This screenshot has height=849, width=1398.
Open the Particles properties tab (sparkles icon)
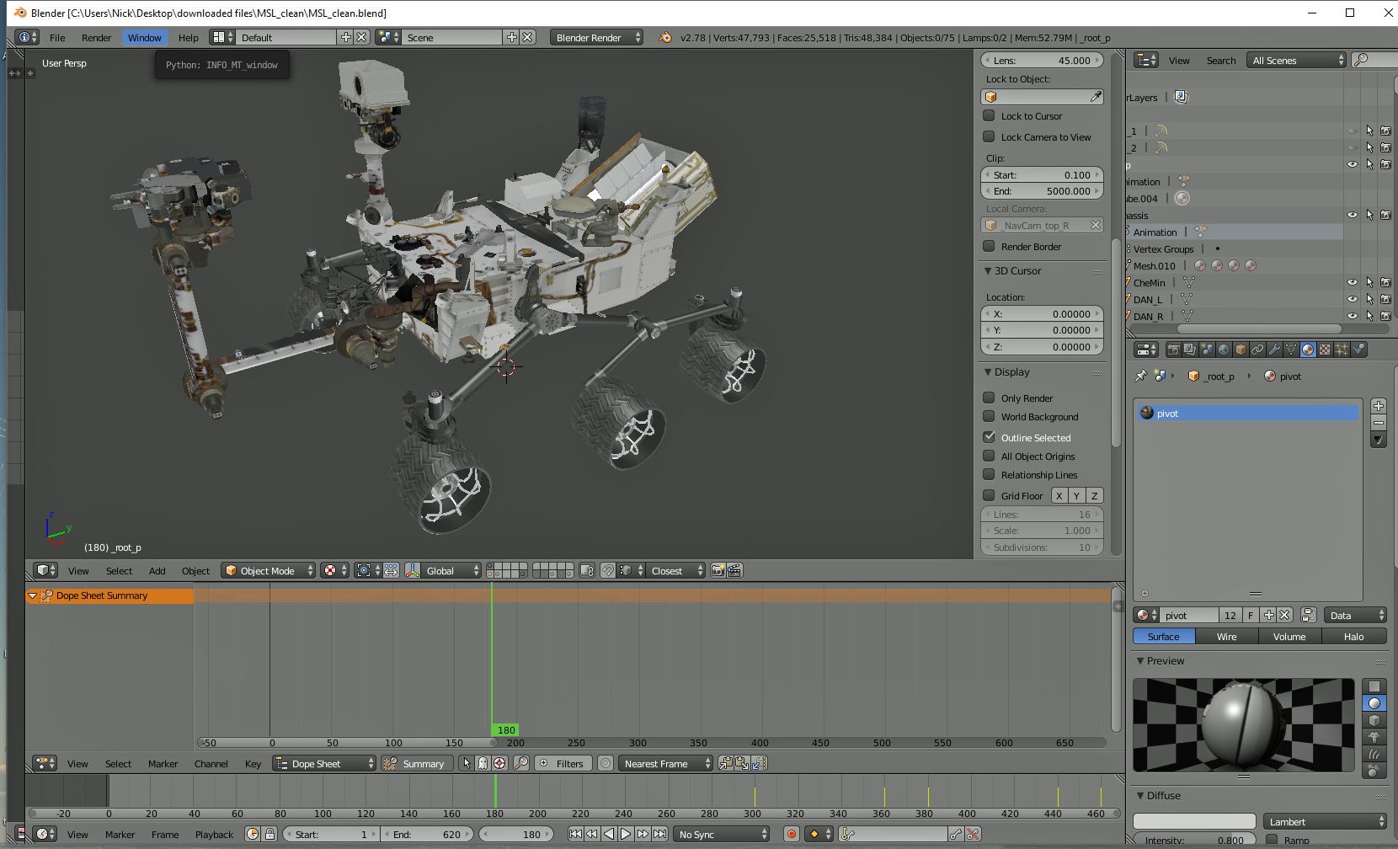(1342, 350)
